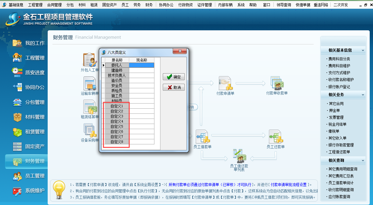The image size is (373, 205).
Task: Open 材料管理 sidebar module
Action: (x=28, y=117)
